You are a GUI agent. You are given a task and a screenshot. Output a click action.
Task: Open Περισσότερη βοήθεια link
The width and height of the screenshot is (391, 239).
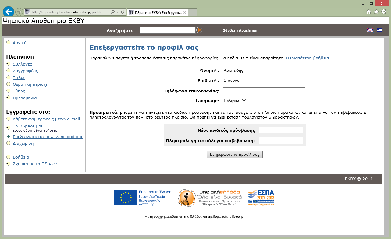pyautogui.click(x=310, y=58)
